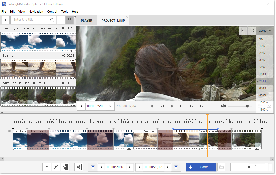The height and width of the screenshot is (175, 276).
Task: Toggle timeline track visibility eye icon
Action: pos(9,131)
